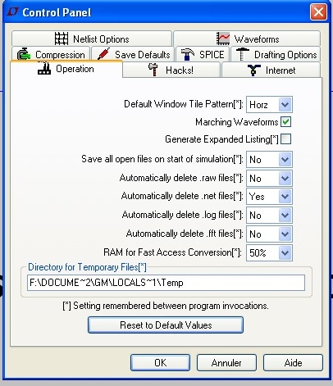Click the Compression clamp icon
Screen dimensions: 333x386
point(24,54)
